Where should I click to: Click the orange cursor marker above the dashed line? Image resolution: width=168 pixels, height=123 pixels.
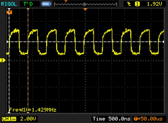[28, 9]
